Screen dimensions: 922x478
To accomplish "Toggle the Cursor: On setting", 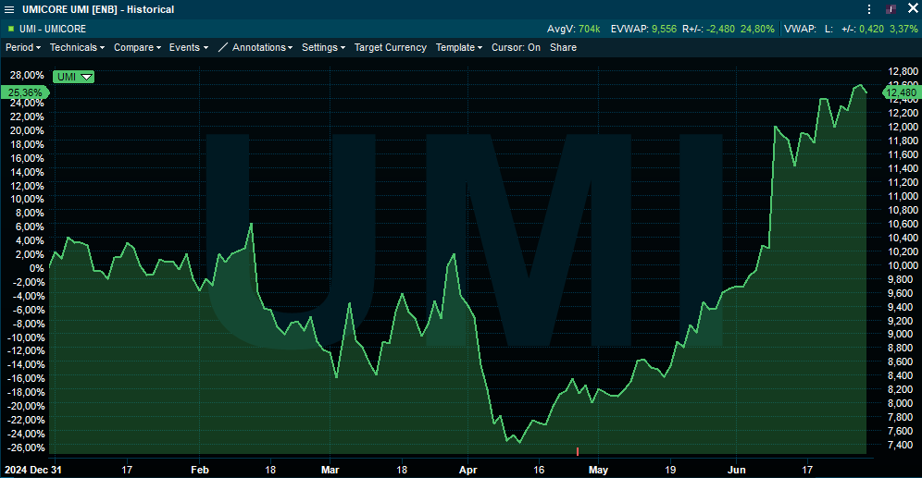I will click(516, 47).
